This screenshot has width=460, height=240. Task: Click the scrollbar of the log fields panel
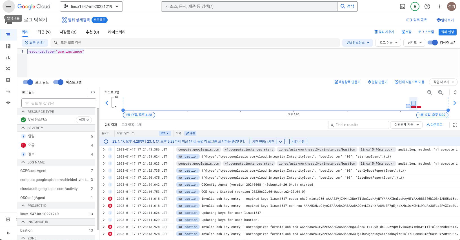[98, 169]
